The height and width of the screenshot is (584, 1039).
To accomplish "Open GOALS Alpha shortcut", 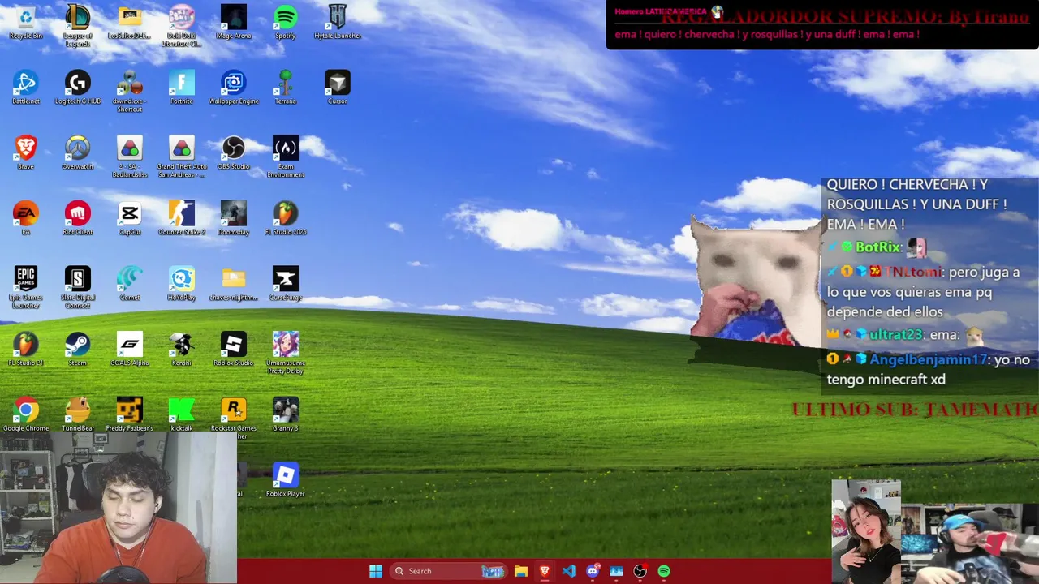I will (x=130, y=349).
